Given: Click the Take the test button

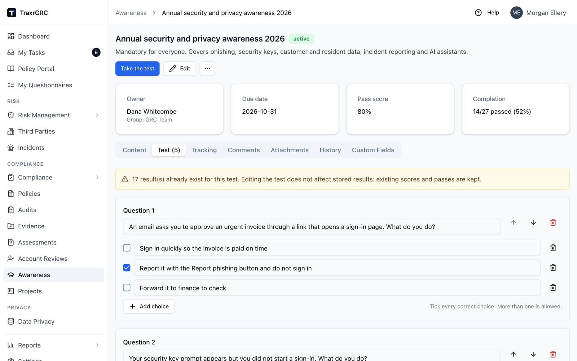Looking at the screenshot, I should (x=137, y=69).
